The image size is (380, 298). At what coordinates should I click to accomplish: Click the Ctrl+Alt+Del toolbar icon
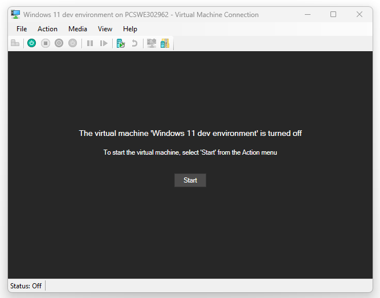pyautogui.click(x=15, y=43)
